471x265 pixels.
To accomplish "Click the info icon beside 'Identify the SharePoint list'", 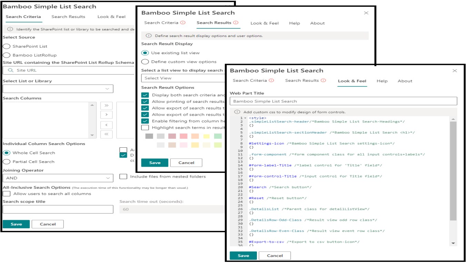I will pos(10,29).
